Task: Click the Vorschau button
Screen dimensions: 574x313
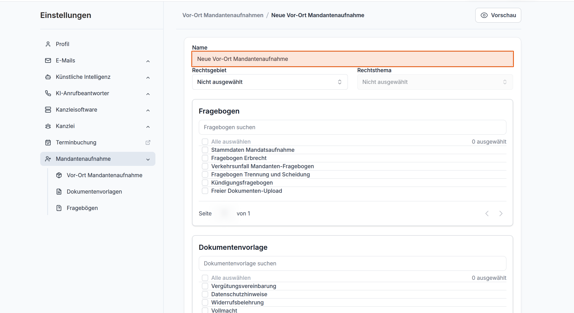Action: [498, 15]
